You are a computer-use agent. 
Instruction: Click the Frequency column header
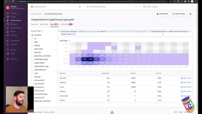coord(106,73)
